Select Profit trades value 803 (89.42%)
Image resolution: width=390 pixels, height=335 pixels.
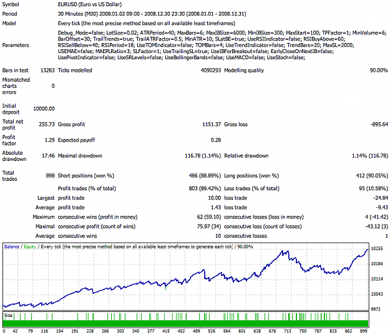point(205,188)
